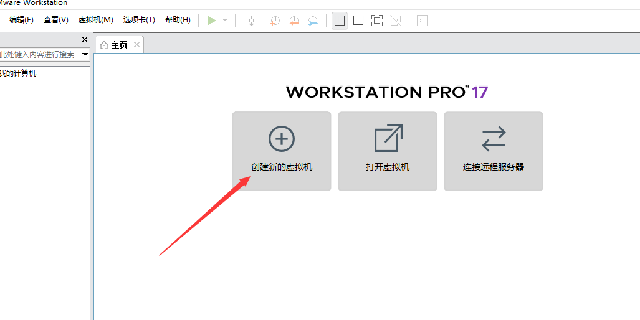The image size is (640, 320).
Task: Click the library search input field
Action: coord(40,55)
